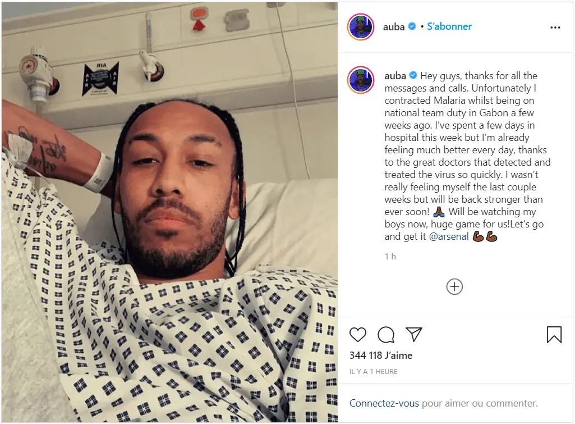Click the IL Y A 1 HEURE timestamp
Image resolution: width=575 pixels, height=424 pixels.
pos(373,372)
